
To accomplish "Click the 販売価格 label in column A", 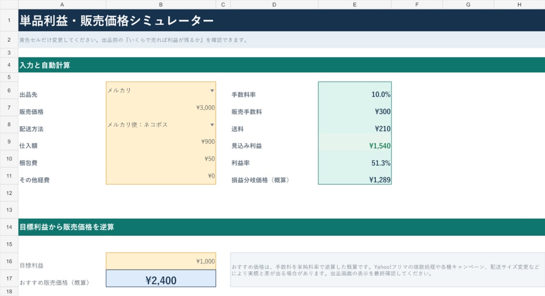I will point(31,112).
